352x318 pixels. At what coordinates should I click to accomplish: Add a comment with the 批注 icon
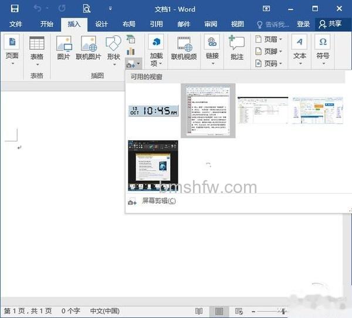[x=237, y=48]
